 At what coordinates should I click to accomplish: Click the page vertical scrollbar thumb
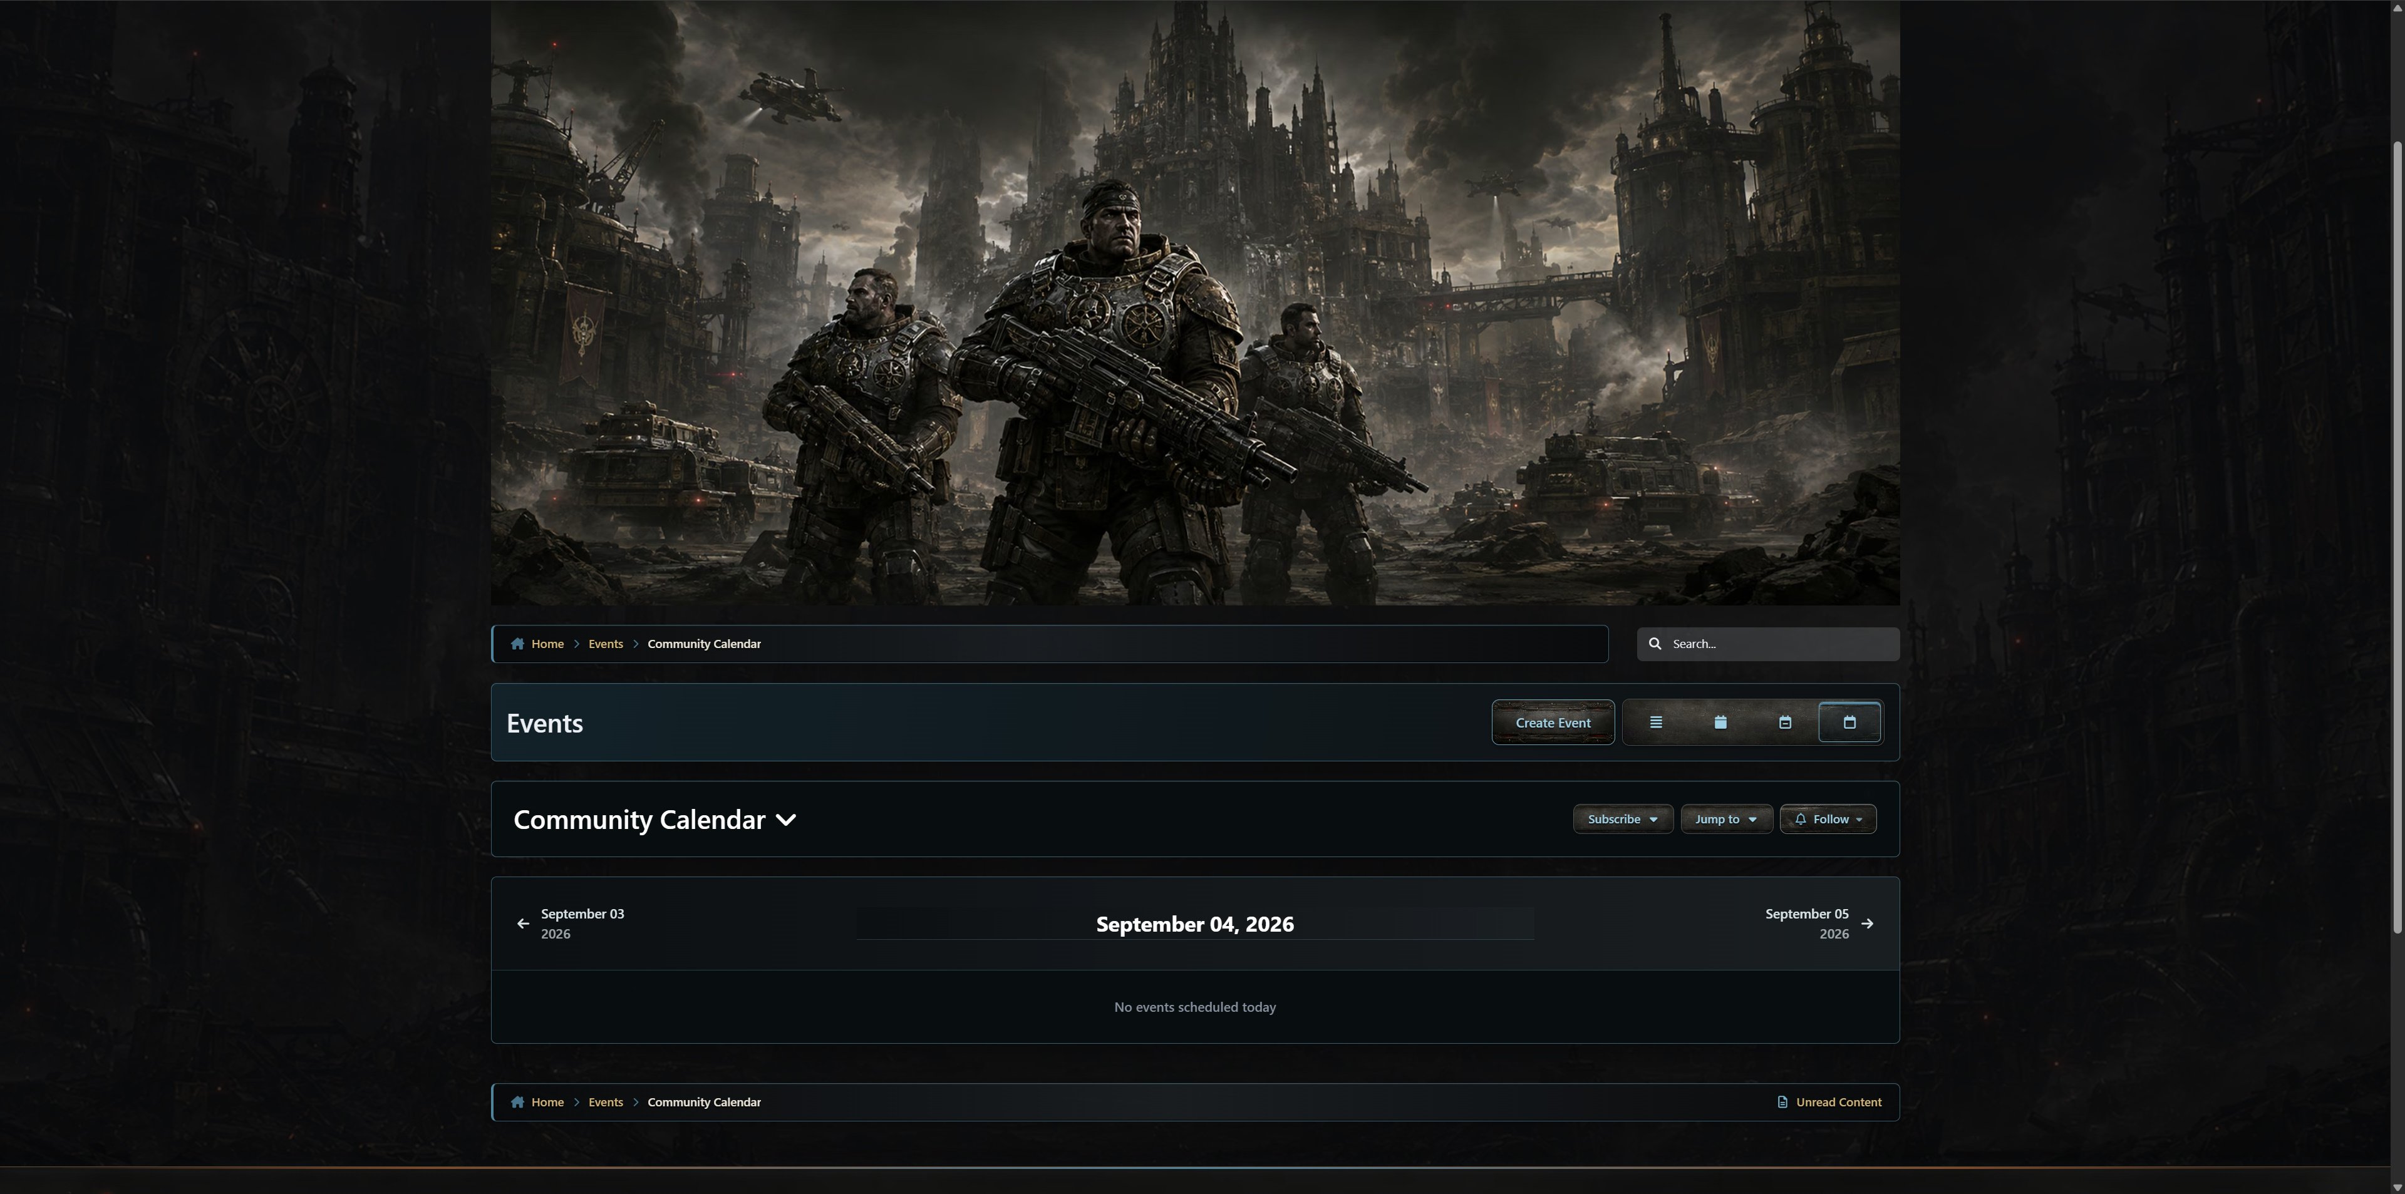[x=2397, y=537]
